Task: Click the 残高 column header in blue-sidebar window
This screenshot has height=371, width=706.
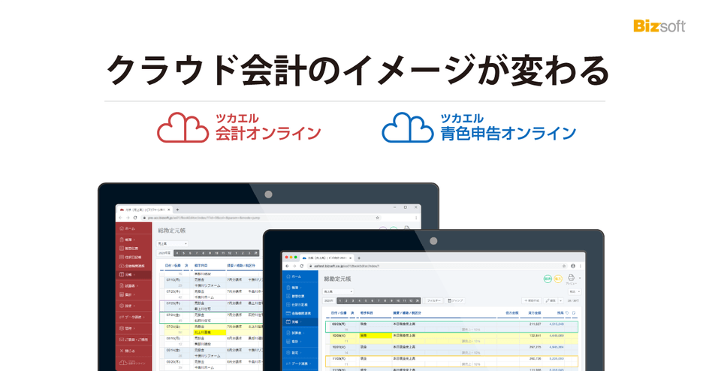Action: (x=560, y=313)
